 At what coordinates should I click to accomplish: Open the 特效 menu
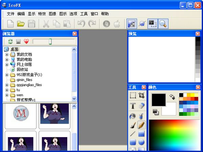(42, 14)
